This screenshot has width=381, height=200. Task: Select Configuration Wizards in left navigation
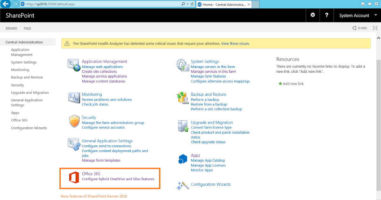[x=29, y=128]
